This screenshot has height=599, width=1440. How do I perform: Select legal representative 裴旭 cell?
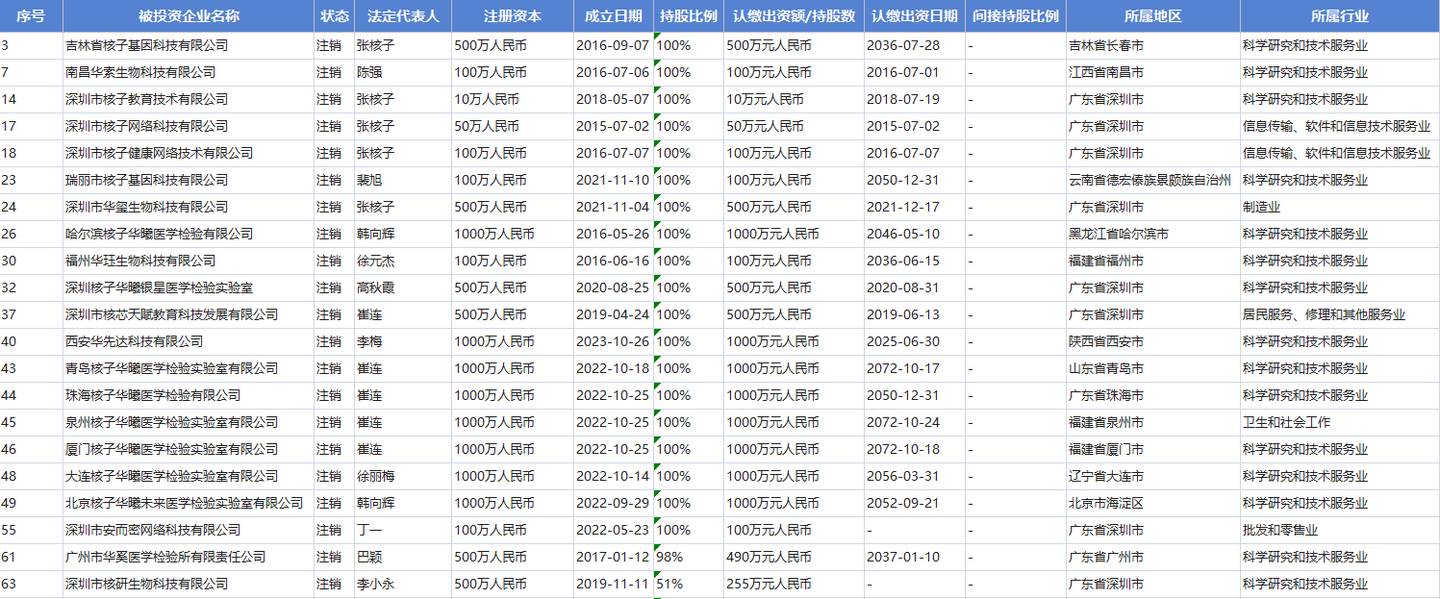369,180
